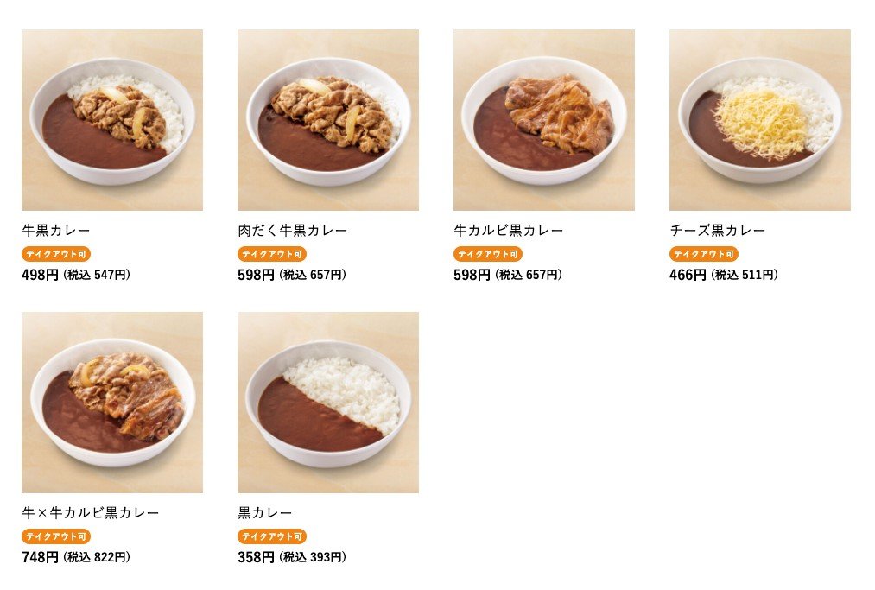Click the 牛×牛カルビ黒カレー title link
This screenshot has width=875, height=590.
tap(91, 512)
